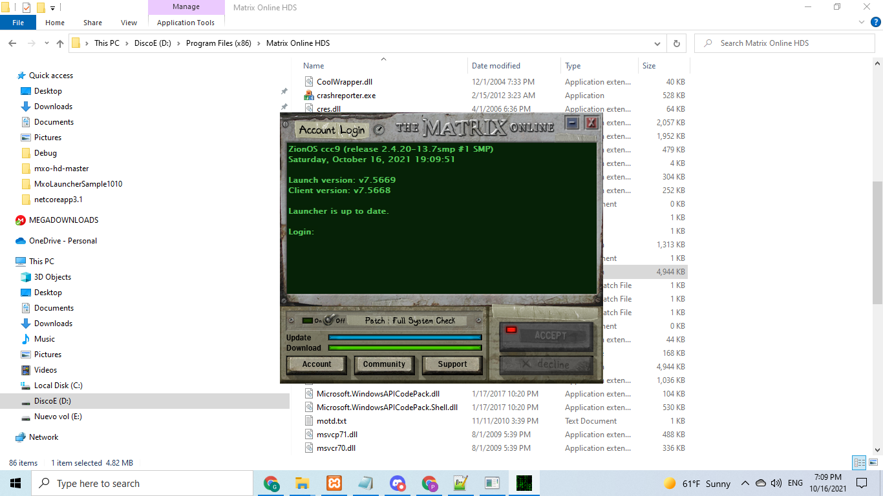This screenshot has width=883, height=496.
Task: Click the MEGADOWNLOADS icon in sidebar
Action: coord(21,220)
